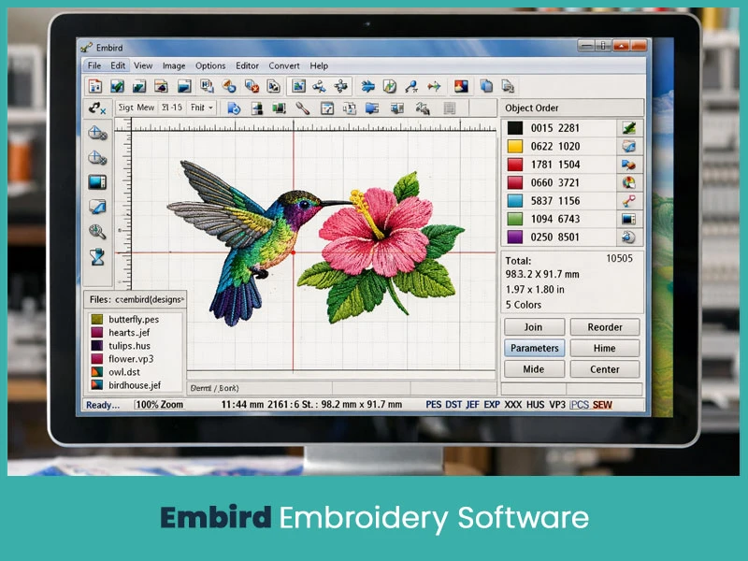Open the File menu

(94, 65)
